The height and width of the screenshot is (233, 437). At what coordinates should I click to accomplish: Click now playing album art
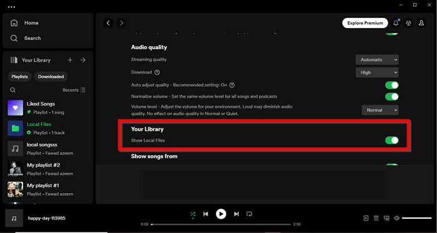click(14, 218)
